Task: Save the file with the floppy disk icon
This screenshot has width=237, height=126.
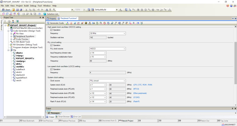Action: [x=17, y=10]
